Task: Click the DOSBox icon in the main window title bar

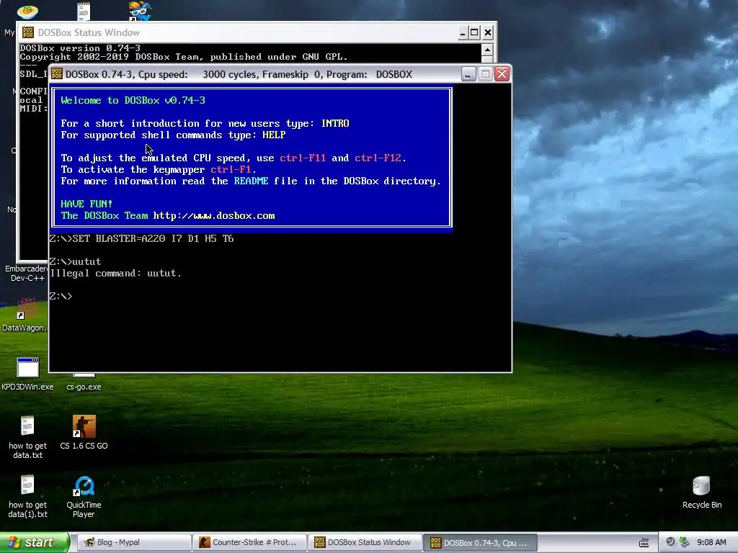Action: tap(57, 74)
